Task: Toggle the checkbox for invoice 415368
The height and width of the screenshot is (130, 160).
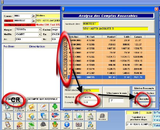Action: click(65, 61)
